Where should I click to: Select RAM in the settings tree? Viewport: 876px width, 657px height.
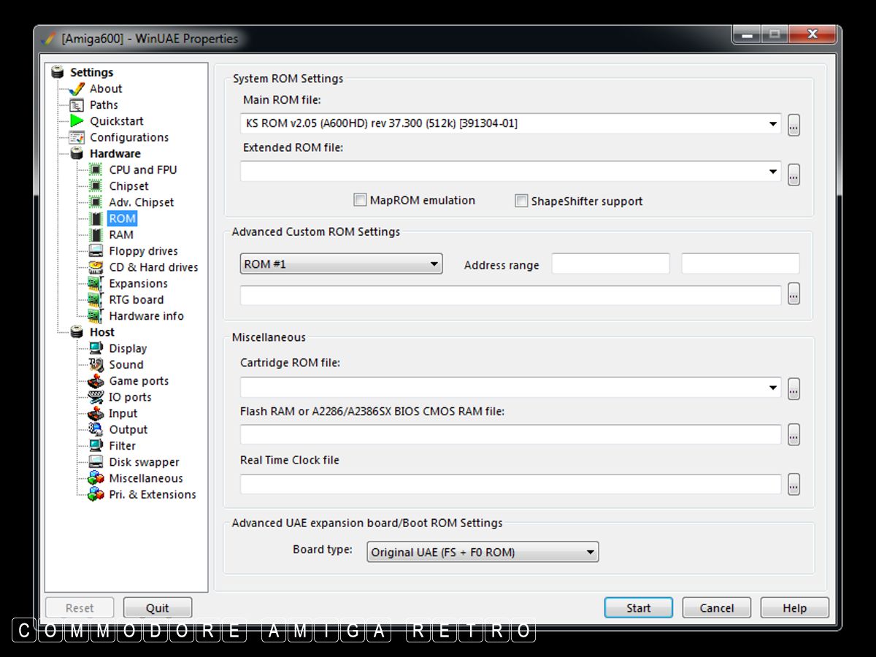[x=121, y=235]
